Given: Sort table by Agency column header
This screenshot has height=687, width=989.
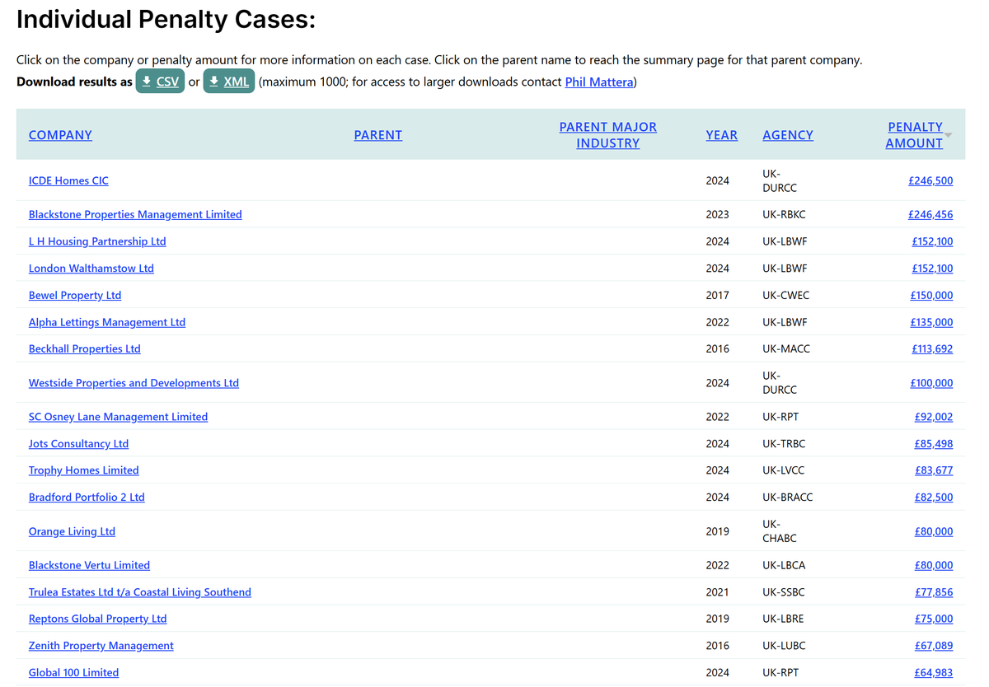Looking at the screenshot, I should (788, 135).
